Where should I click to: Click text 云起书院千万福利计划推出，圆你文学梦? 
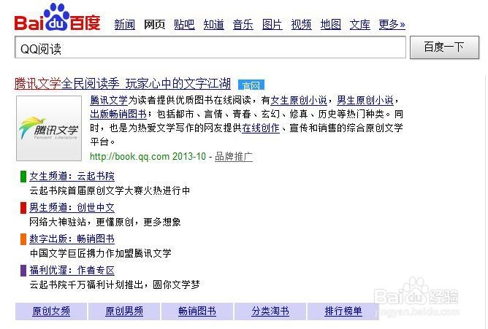click(115, 285)
